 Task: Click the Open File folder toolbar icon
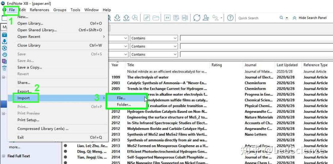pos(156,18)
